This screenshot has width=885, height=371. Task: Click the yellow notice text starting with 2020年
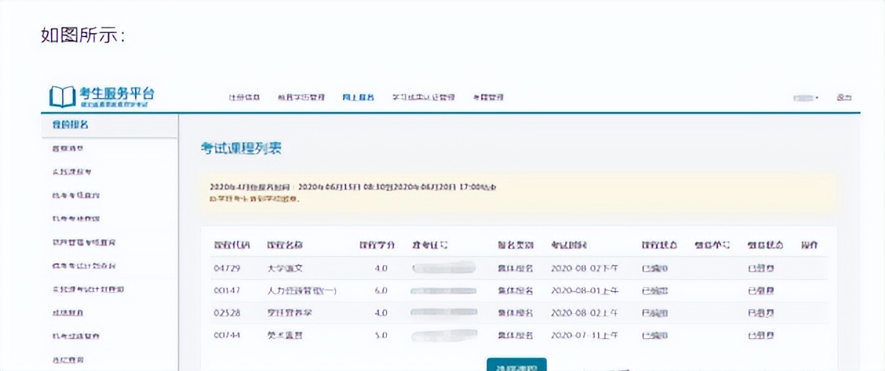click(353, 187)
